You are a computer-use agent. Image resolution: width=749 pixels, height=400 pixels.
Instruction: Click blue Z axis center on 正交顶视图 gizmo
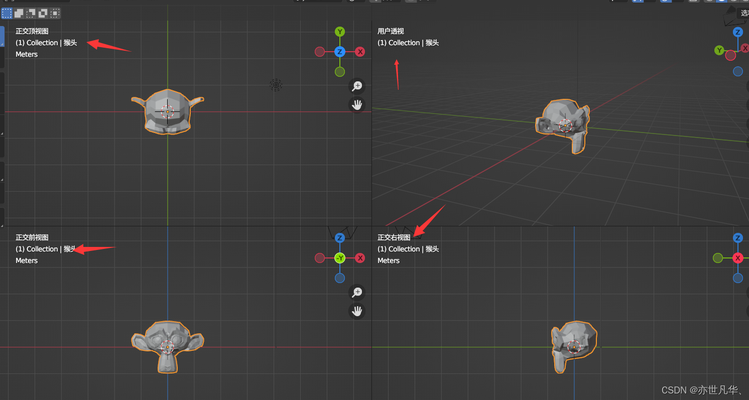coord(340,52)
